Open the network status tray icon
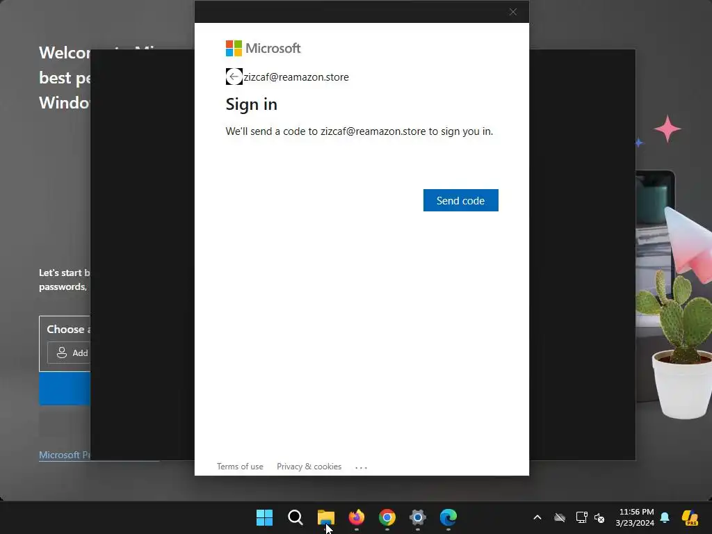 [581, 517]
